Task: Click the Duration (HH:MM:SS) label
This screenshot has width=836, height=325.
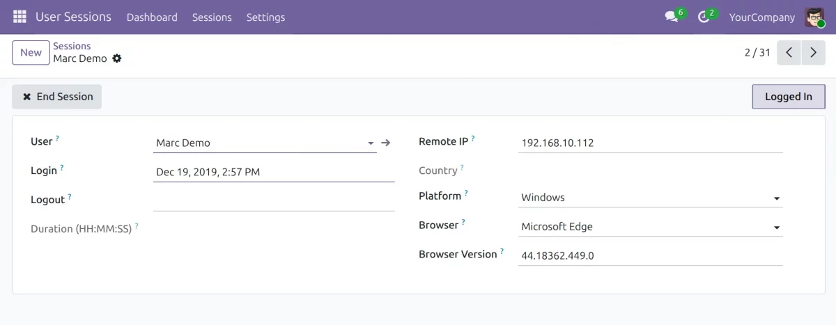Action: click(81, 229)
